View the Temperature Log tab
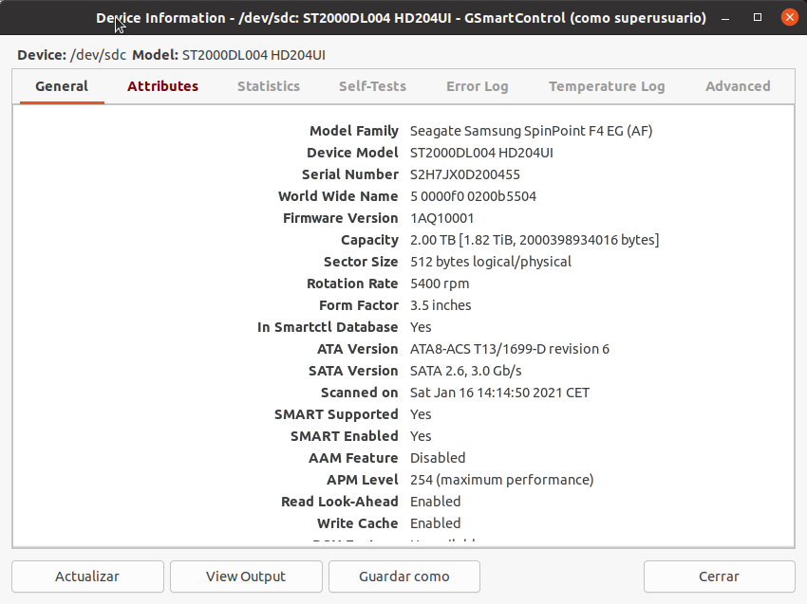Screen dimensions: 807x604 coord(607,86)
